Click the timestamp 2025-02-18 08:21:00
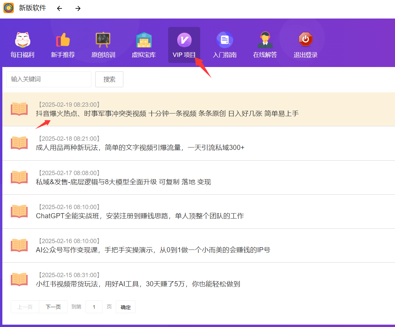This screenshot has width=395, height=327. point(69,139)
